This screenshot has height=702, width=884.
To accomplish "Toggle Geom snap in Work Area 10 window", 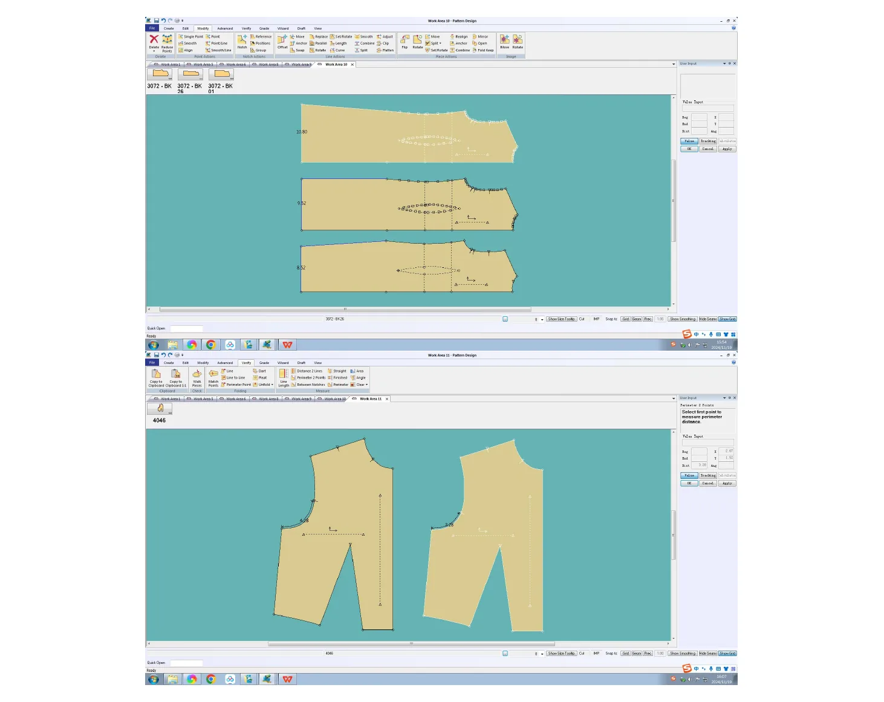I will [637, 319].
